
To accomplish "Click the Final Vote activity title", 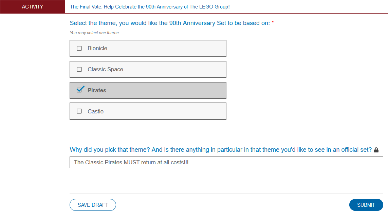I will coord(150,7).
